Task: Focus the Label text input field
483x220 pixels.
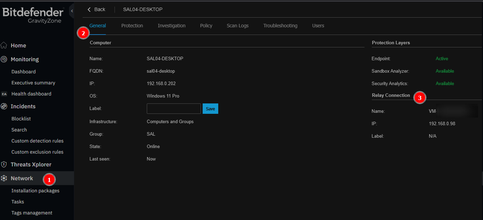Action: pos(174,109)
